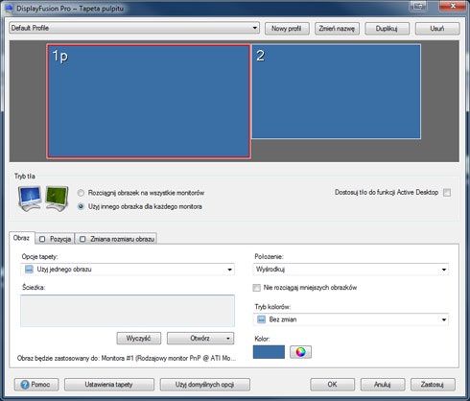This screenshot has width=470, height=401.
Task: Click the 'Nowy profil' button
Action: point(287,29)
